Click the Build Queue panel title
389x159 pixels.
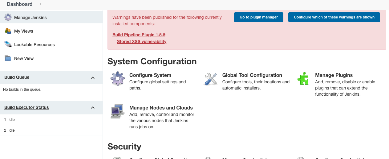[x=17, y=77]
